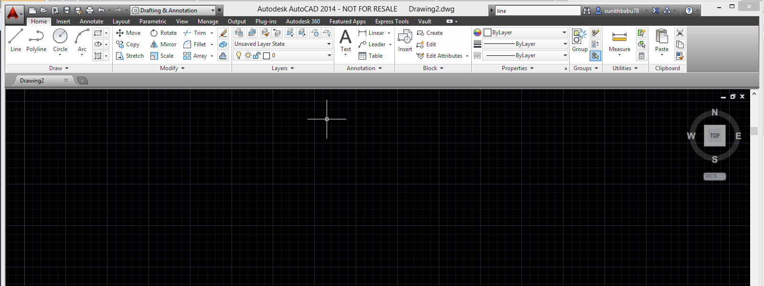Click the Leader annotation button
The height and width of the screenshot is (286, 764).
click(375, 44)
